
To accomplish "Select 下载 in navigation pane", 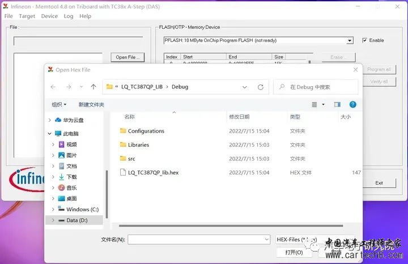I will coord(71,177).
